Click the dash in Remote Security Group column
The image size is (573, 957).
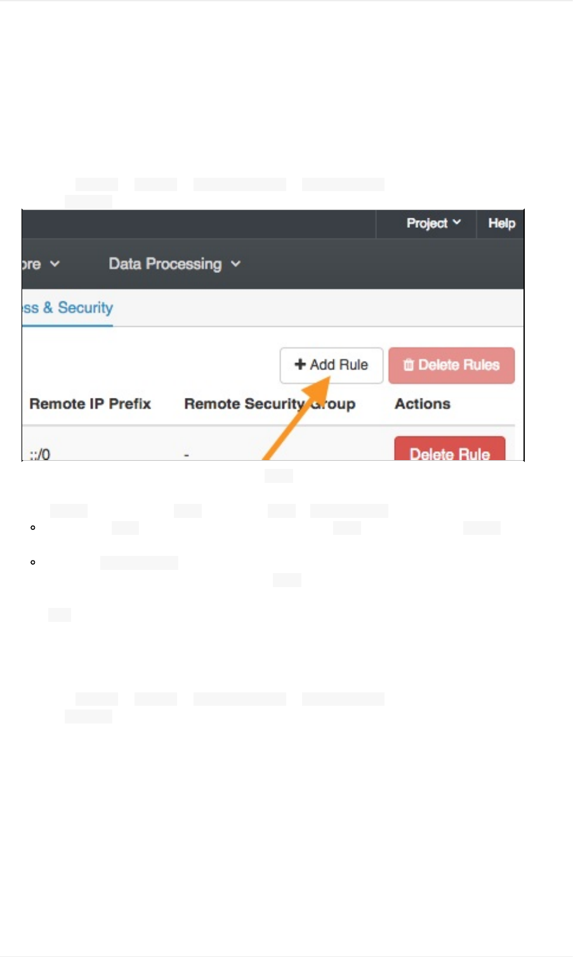187,454
